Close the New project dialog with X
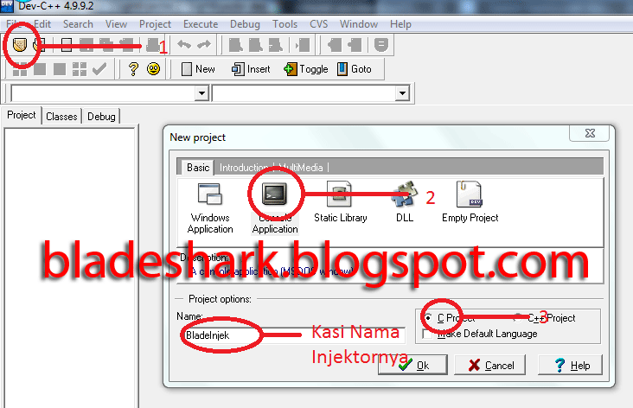 (590, 133)
